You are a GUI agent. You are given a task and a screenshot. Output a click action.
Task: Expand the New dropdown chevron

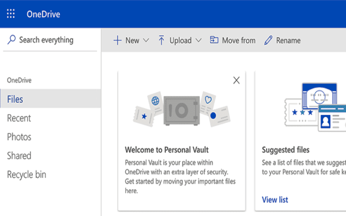[x=146, y=40]
